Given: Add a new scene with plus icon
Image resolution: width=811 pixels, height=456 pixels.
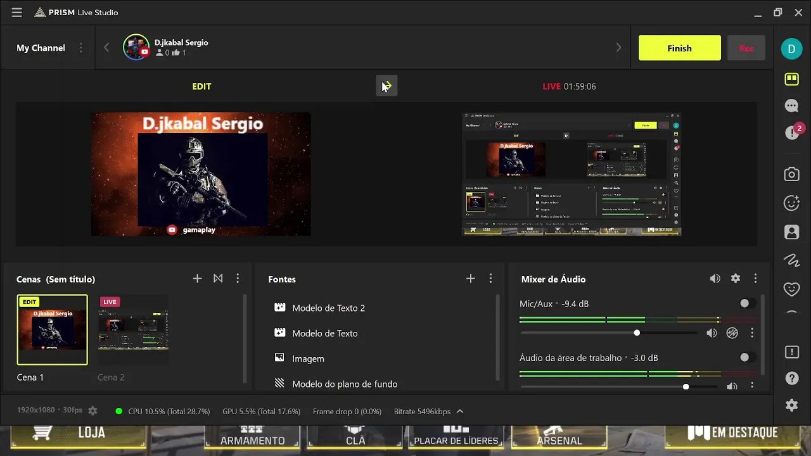Looking at the screenshot, I should coord(197,279).
